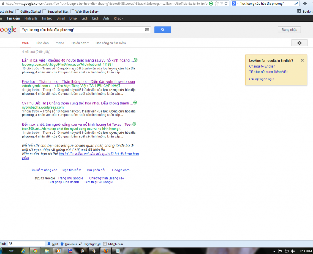The image size is (313, 254).
Task: Open Lịch in the top black bar
Action: point(84,18)
